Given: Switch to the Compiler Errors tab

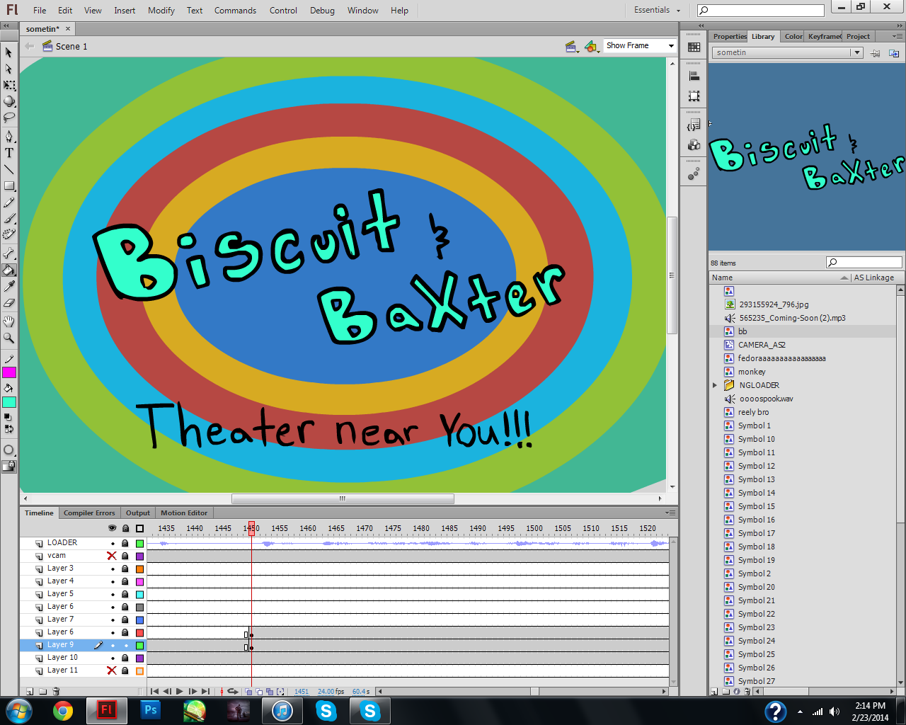Looking at the screenshot, I should [89, 513].
